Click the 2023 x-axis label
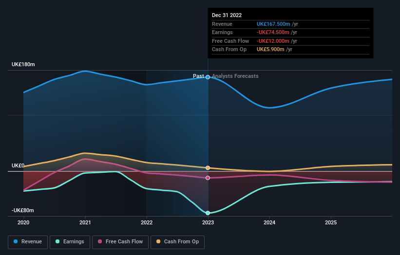Viewport: 400px width, 255px height. click(x=208, y=222)
